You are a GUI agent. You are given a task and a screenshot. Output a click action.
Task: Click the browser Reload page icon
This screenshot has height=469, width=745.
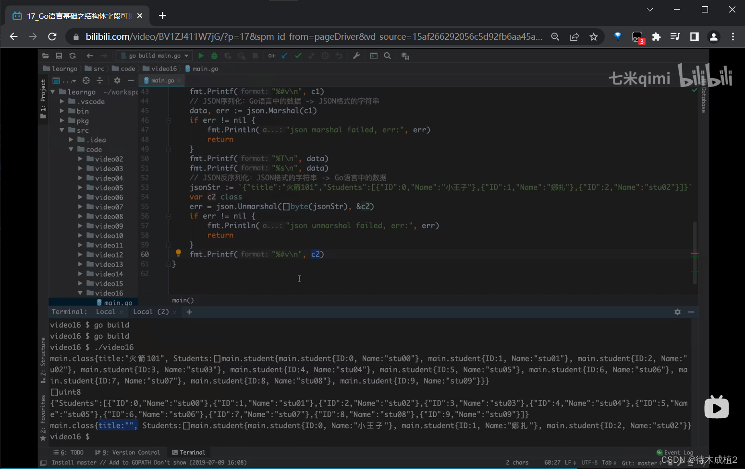(x=52, y=36)
